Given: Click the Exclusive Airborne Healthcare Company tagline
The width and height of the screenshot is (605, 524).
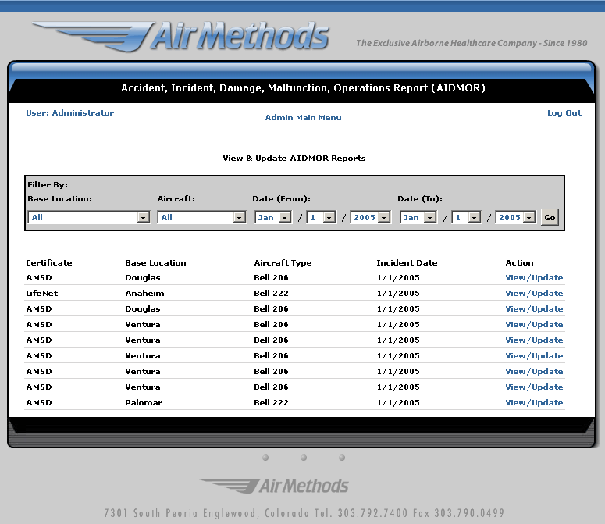Looking at the screenshot, I should [472, 43].
